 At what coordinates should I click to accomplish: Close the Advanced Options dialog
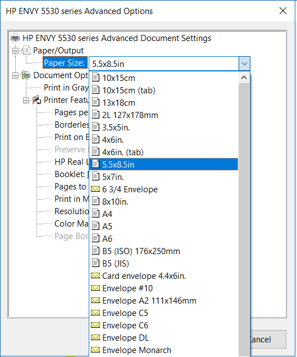point(283,11)
